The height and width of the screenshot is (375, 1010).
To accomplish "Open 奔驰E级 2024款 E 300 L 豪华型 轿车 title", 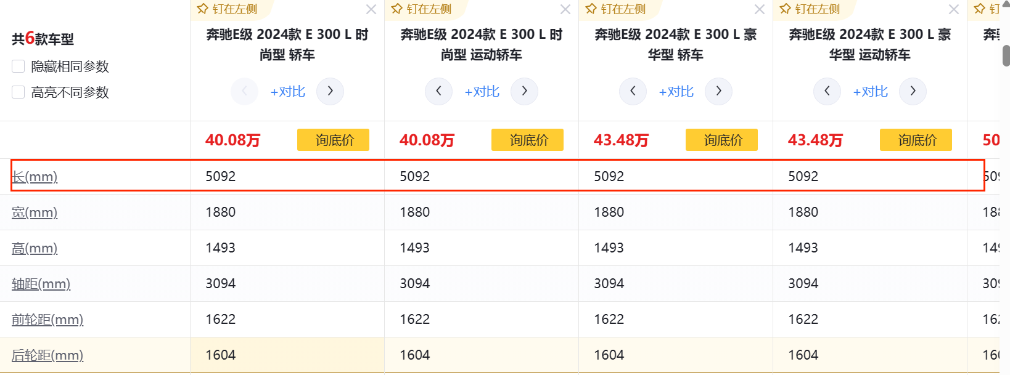I will tap(676, 44).
